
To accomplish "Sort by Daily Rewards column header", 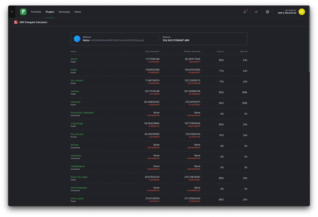I will [152, 51].
